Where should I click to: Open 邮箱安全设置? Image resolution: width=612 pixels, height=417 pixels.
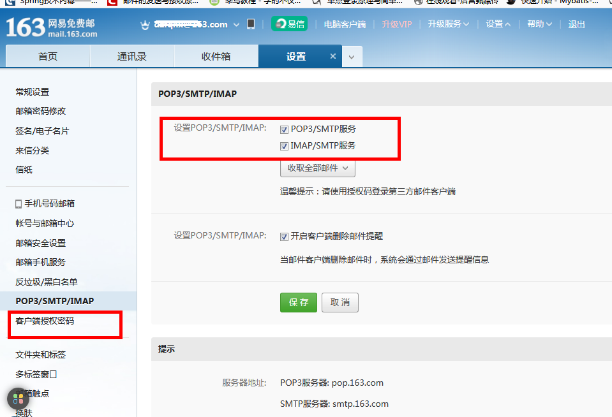coord(41,243)
